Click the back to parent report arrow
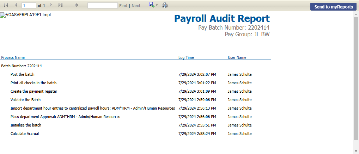The width and height of the screenshot is (359, 154). point(76,5)
